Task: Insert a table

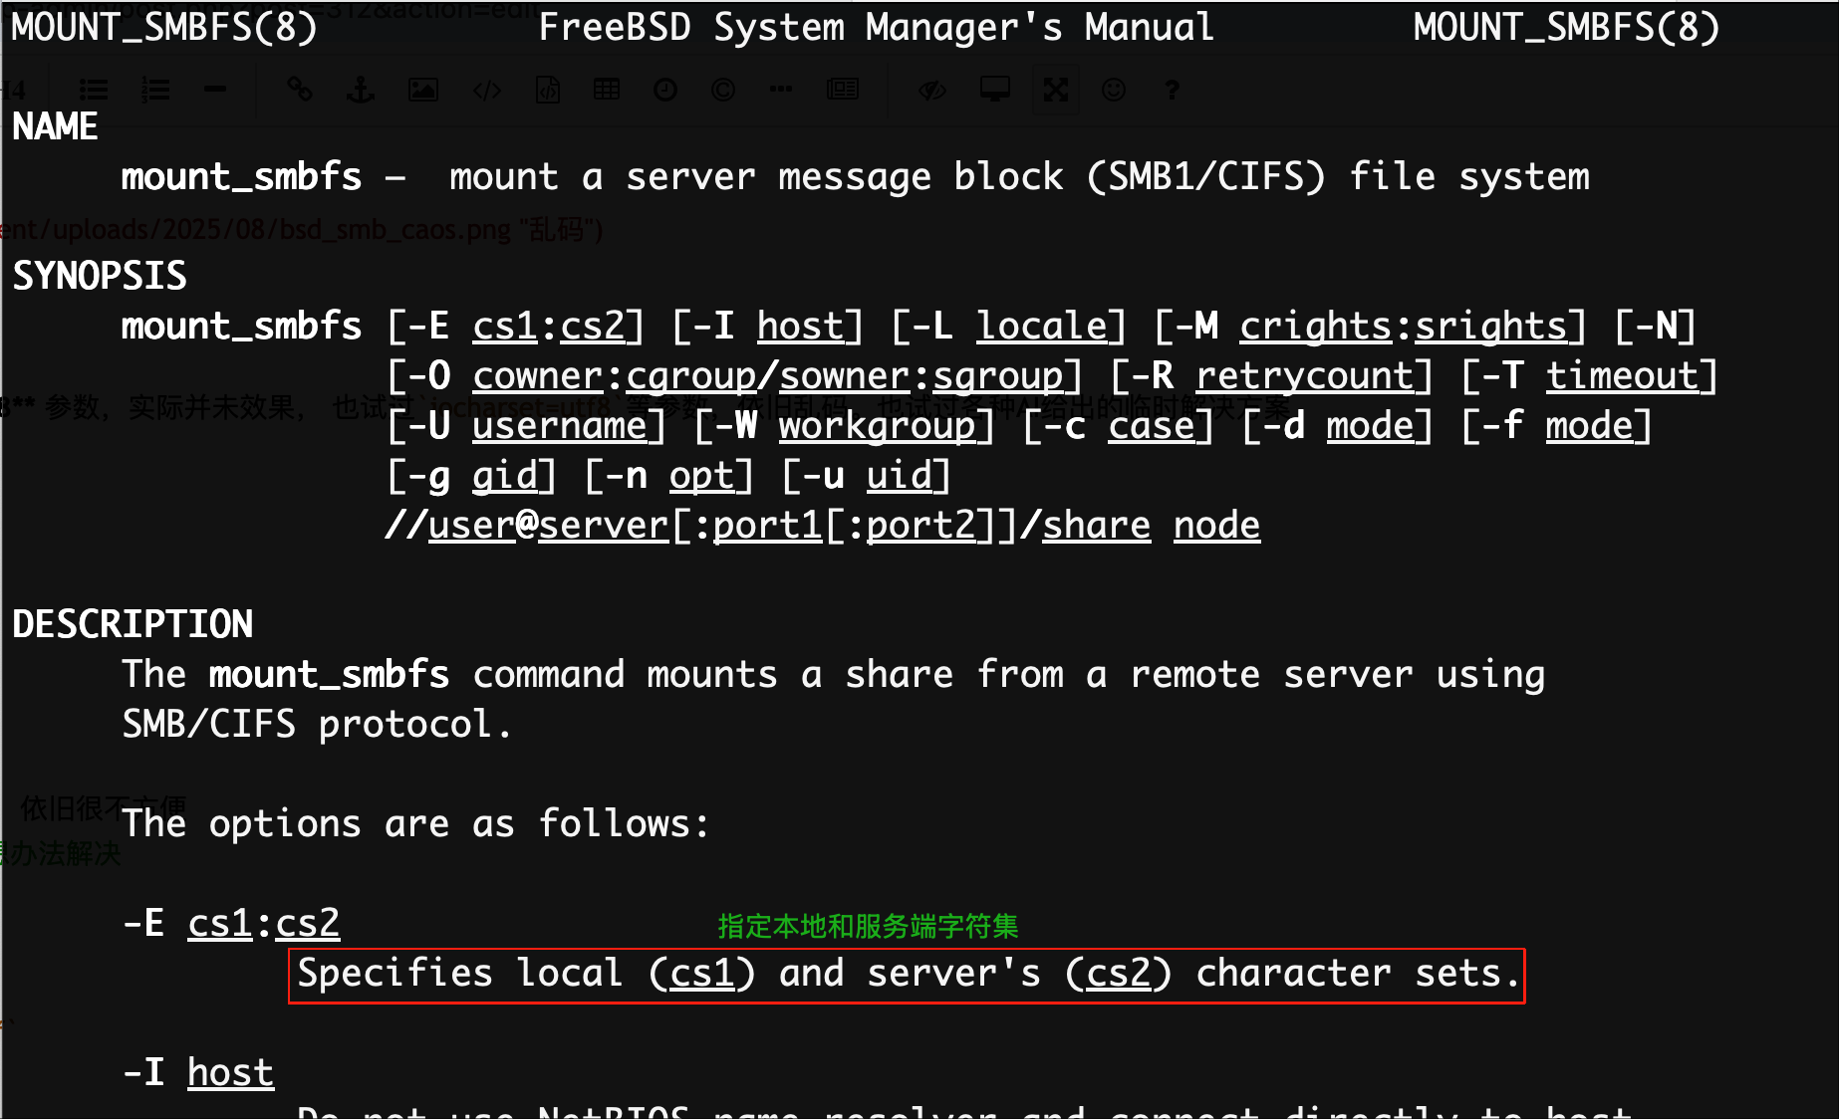Action: pos(607,91)
